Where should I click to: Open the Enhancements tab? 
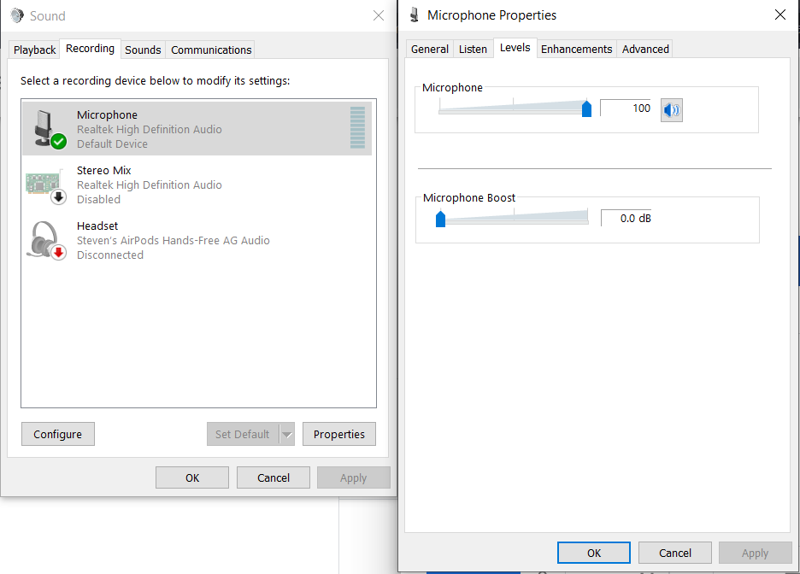(576, 49)
